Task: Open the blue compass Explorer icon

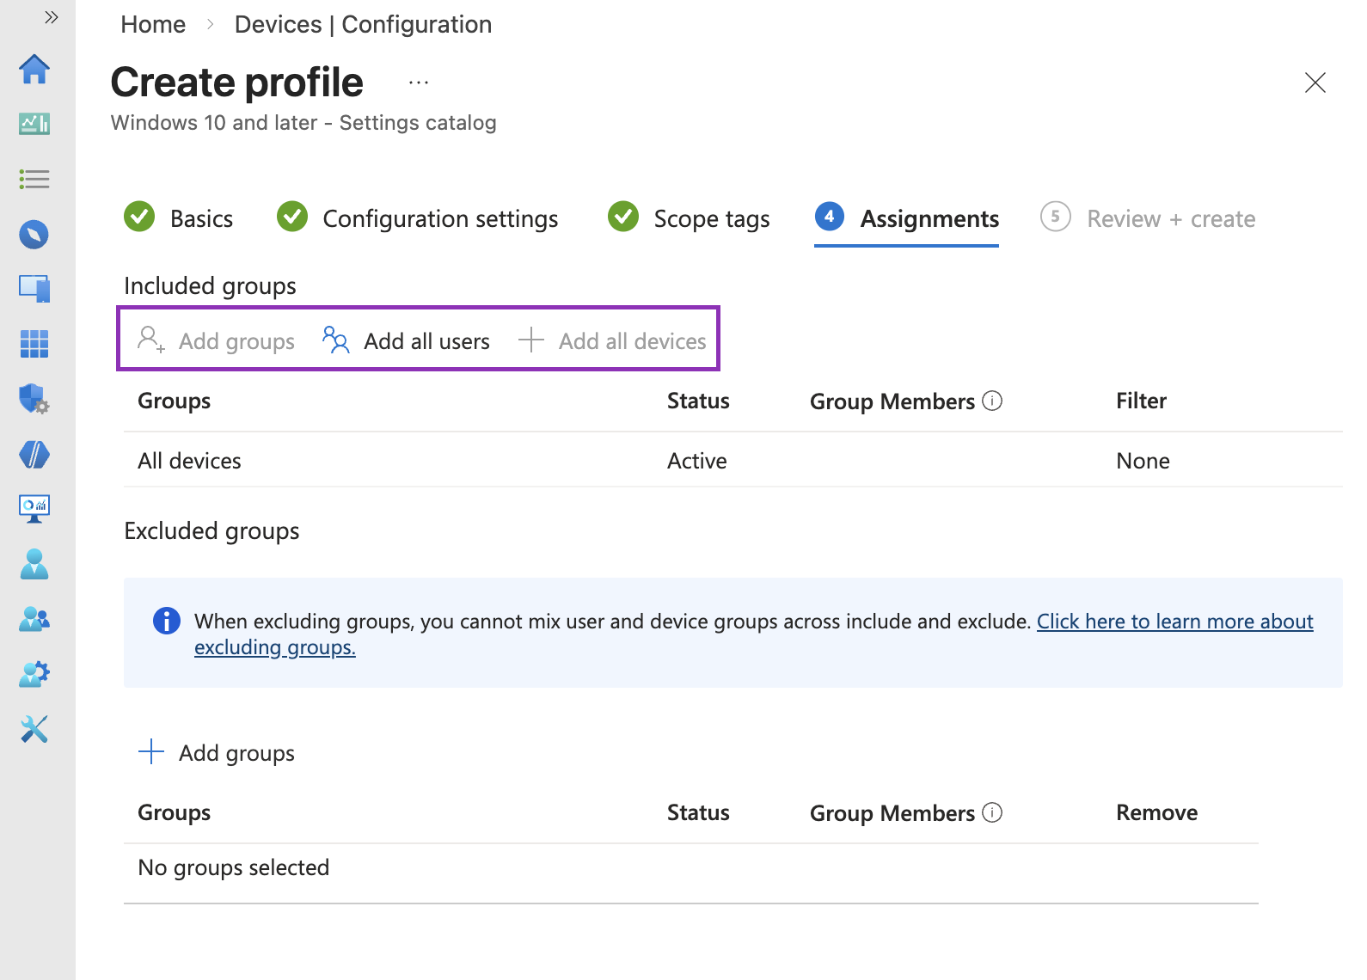Action: pyautogui.click(x=34, y=234)
